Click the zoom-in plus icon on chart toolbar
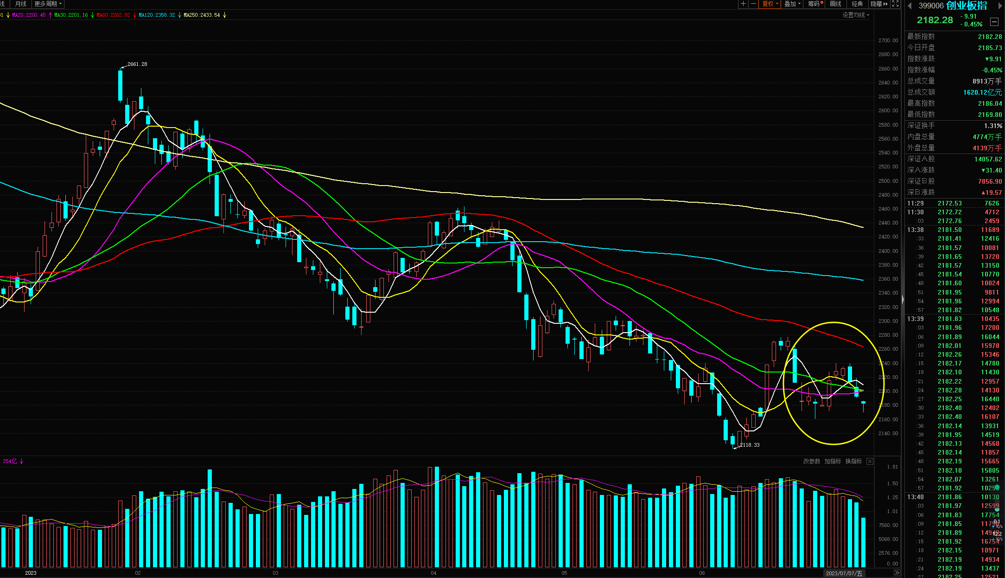The height and width of the screenshot is (578, 1005). pos(743,4)
